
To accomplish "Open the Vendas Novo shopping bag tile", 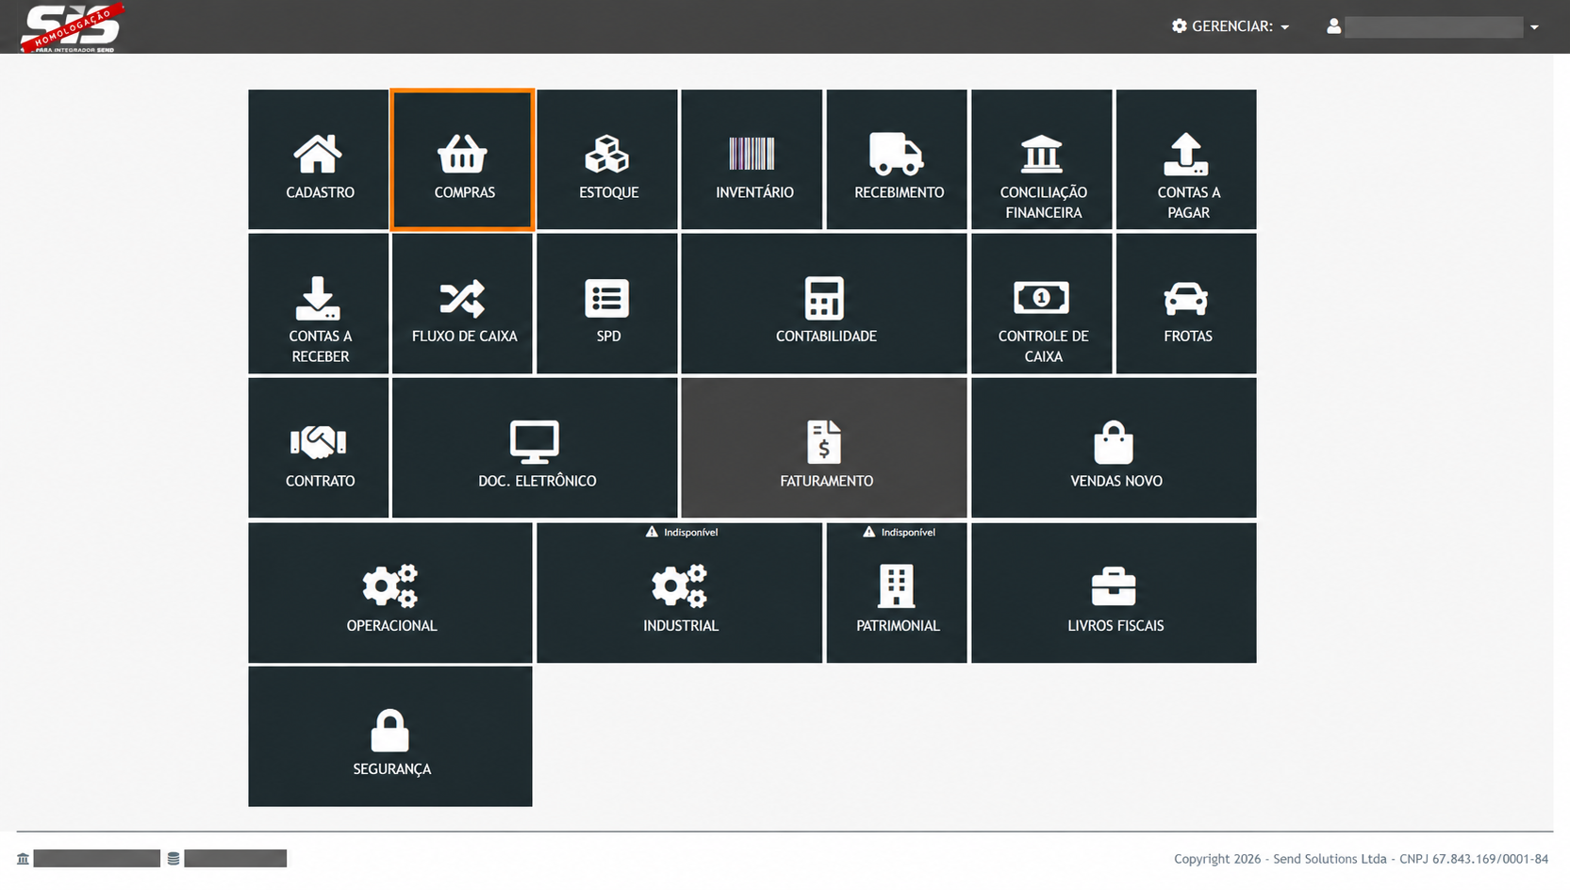I will tap(1114, 448).
